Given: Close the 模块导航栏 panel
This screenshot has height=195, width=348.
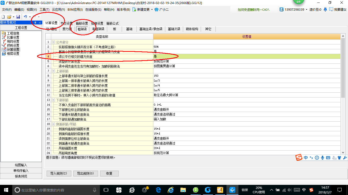Looking at the screenshot, I should pos(39,23).
